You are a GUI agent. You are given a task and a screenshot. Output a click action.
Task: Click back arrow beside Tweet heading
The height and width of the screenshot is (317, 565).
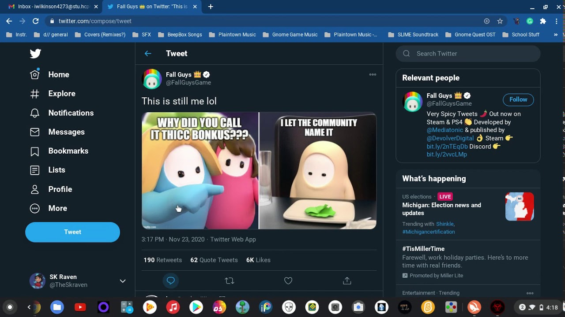148,54
